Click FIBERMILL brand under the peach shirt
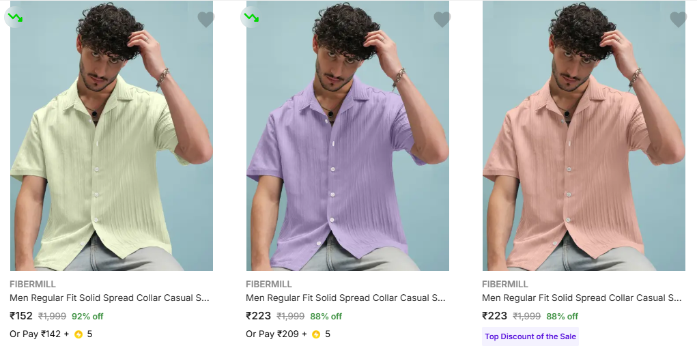Viewport: 697px width, 346px height. (505, 284)
